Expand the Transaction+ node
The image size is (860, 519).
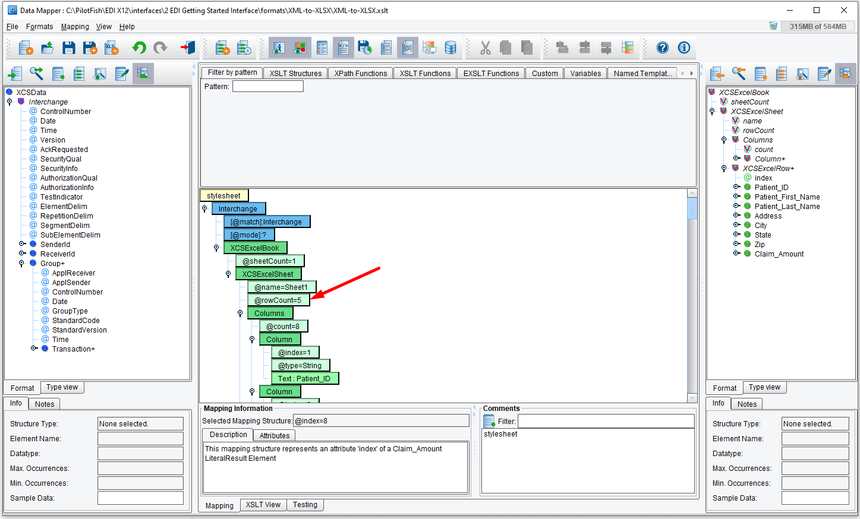tap(34, 349)
